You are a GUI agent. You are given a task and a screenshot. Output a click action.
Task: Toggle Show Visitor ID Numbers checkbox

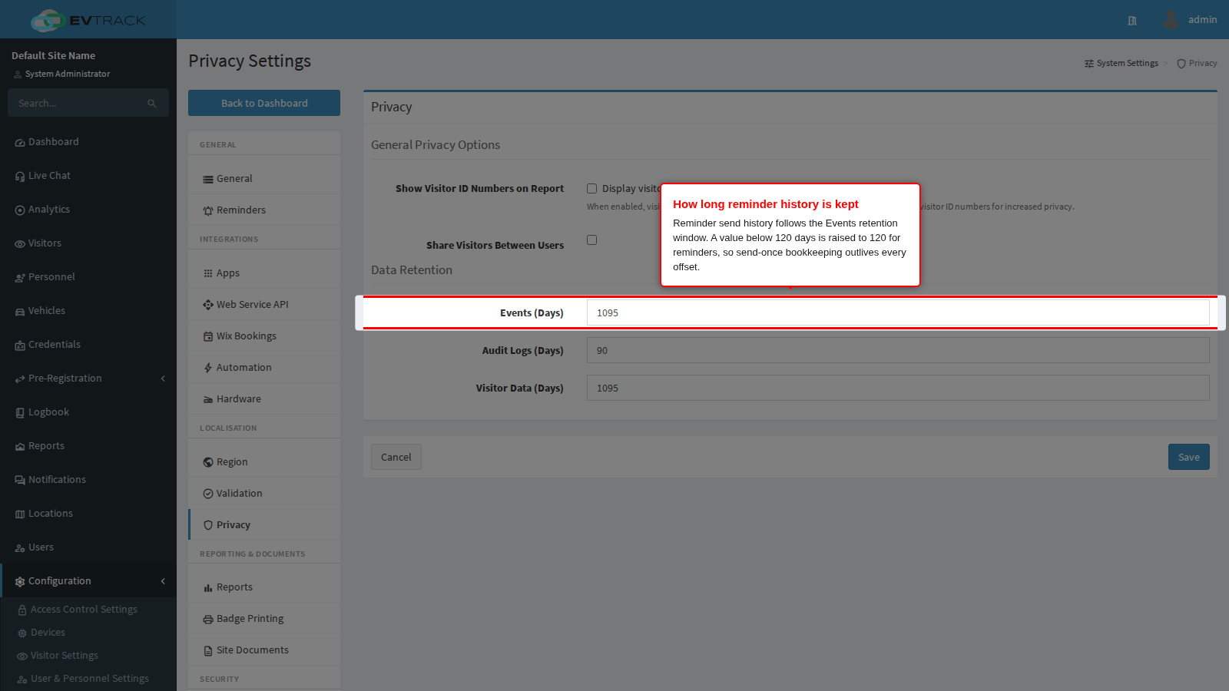point(592,189)
